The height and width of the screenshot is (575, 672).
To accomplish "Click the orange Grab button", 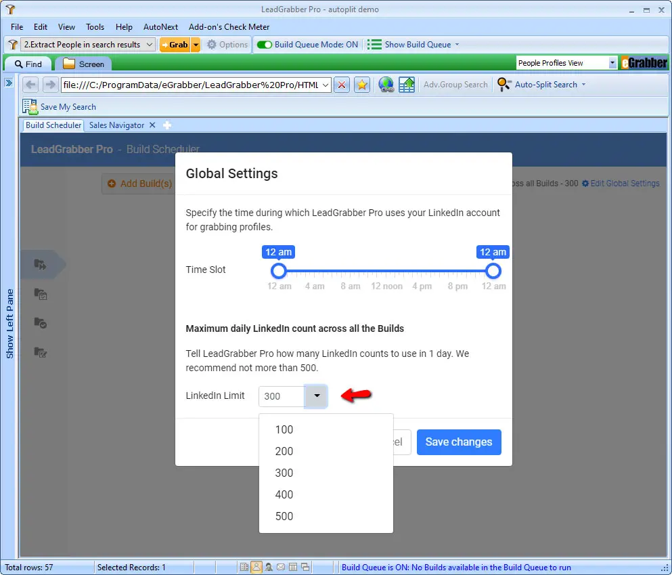I will 175,45.
